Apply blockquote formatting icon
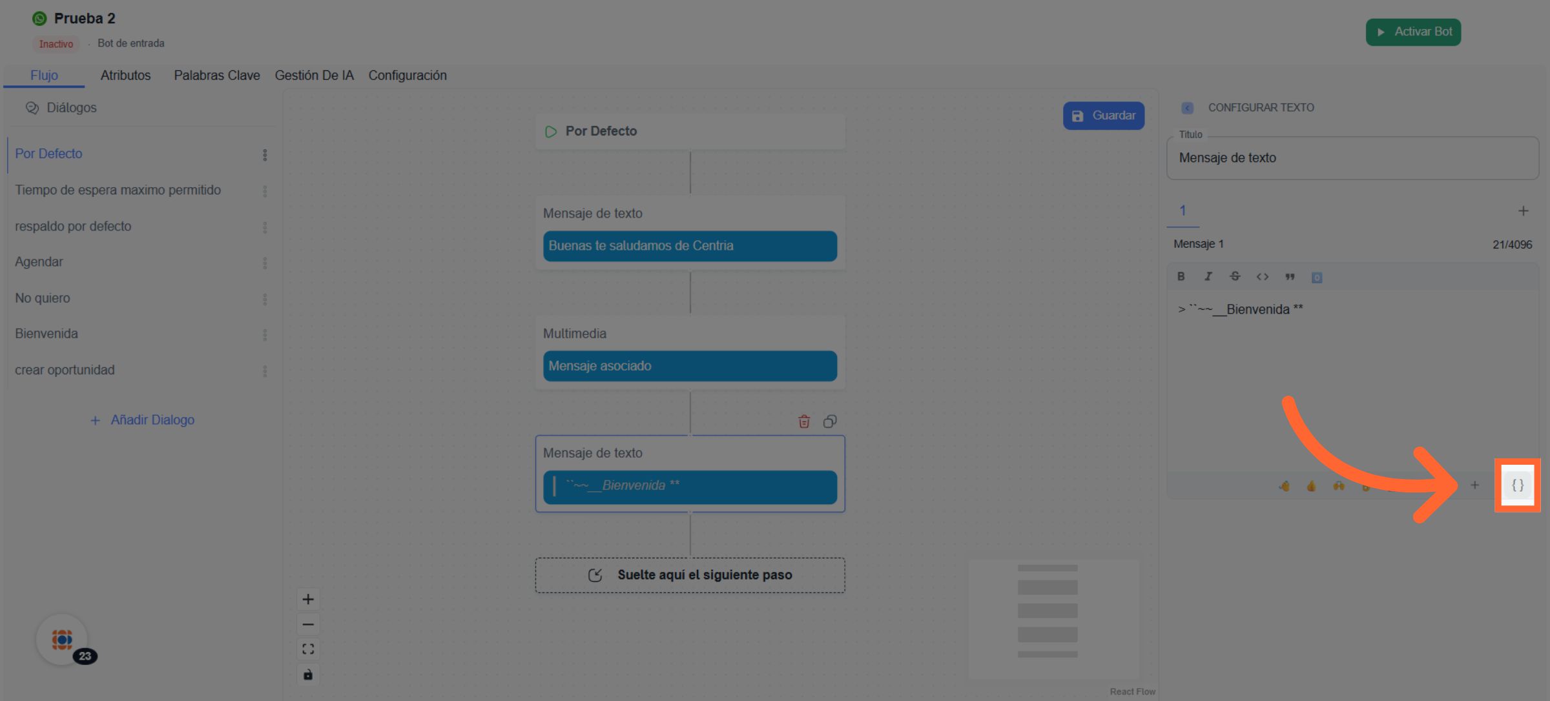The height and width of the screenshot is (701, 1550). pos(1290,276)
